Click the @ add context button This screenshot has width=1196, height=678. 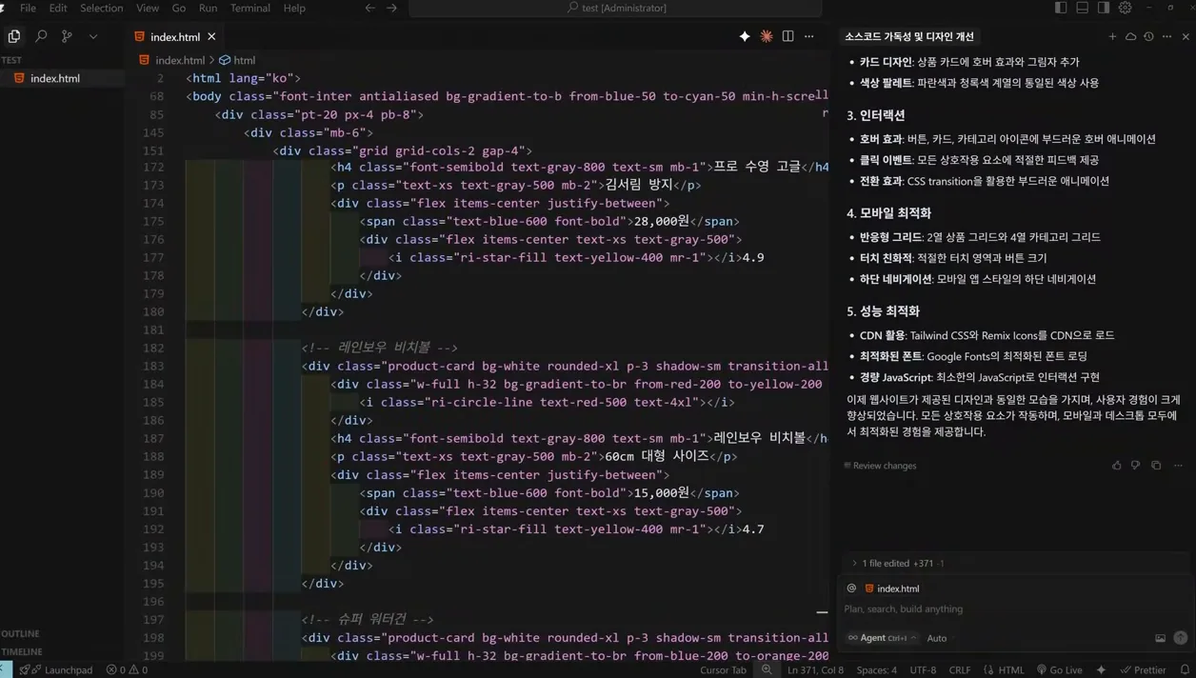tap(851, 588)
